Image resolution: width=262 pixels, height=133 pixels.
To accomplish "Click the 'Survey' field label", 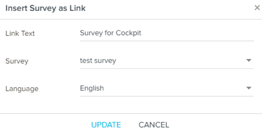I will pyautogui.click(x=17, y=61).
